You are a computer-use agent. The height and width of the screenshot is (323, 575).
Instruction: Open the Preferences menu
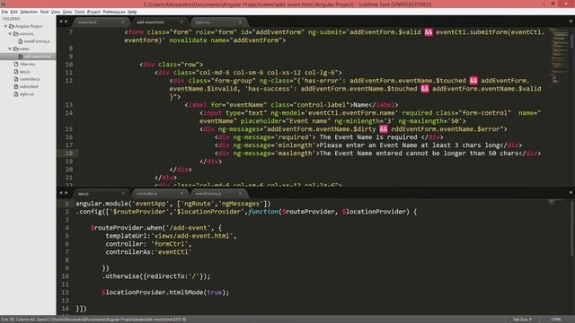(x=114, y=12)
